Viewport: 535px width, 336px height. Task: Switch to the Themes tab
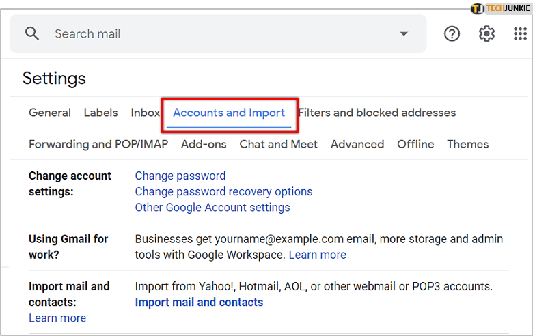[468, 144]
